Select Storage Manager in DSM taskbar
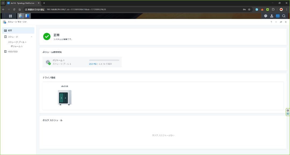The width and height of the screenshot is (290, 155). [20, 16]
